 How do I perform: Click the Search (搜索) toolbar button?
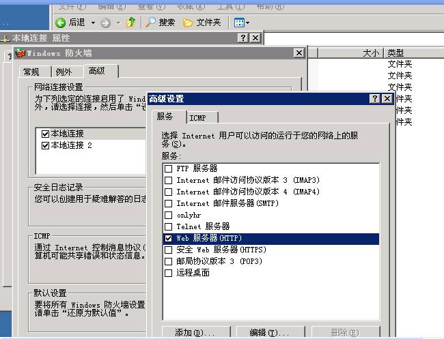(x=160, y=23)
